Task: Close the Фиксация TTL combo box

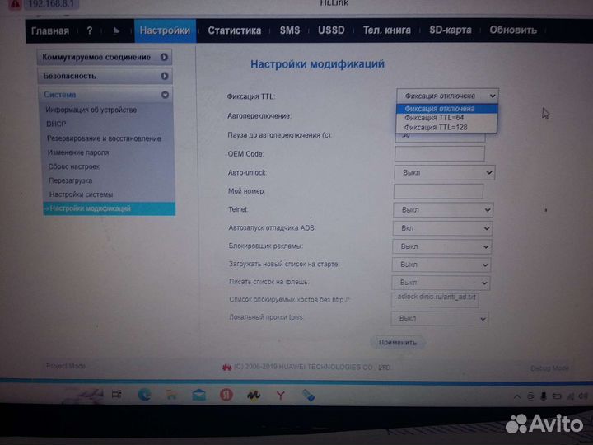Action: point(447,96)
